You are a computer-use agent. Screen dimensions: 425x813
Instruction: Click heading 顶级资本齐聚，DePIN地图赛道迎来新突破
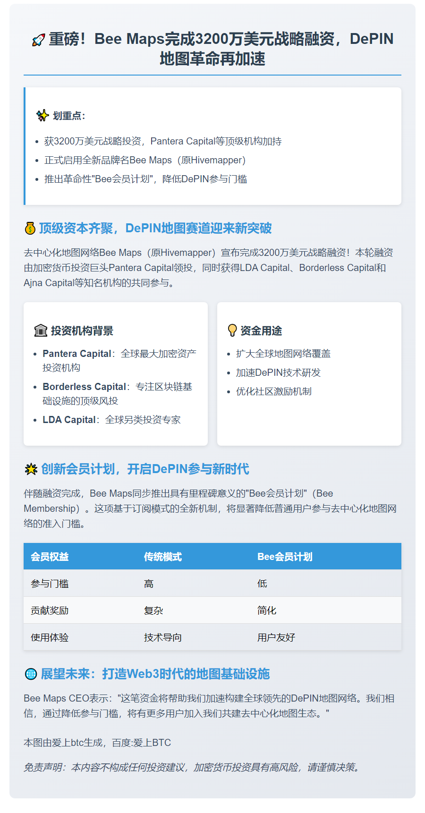(x=155, y=229)
